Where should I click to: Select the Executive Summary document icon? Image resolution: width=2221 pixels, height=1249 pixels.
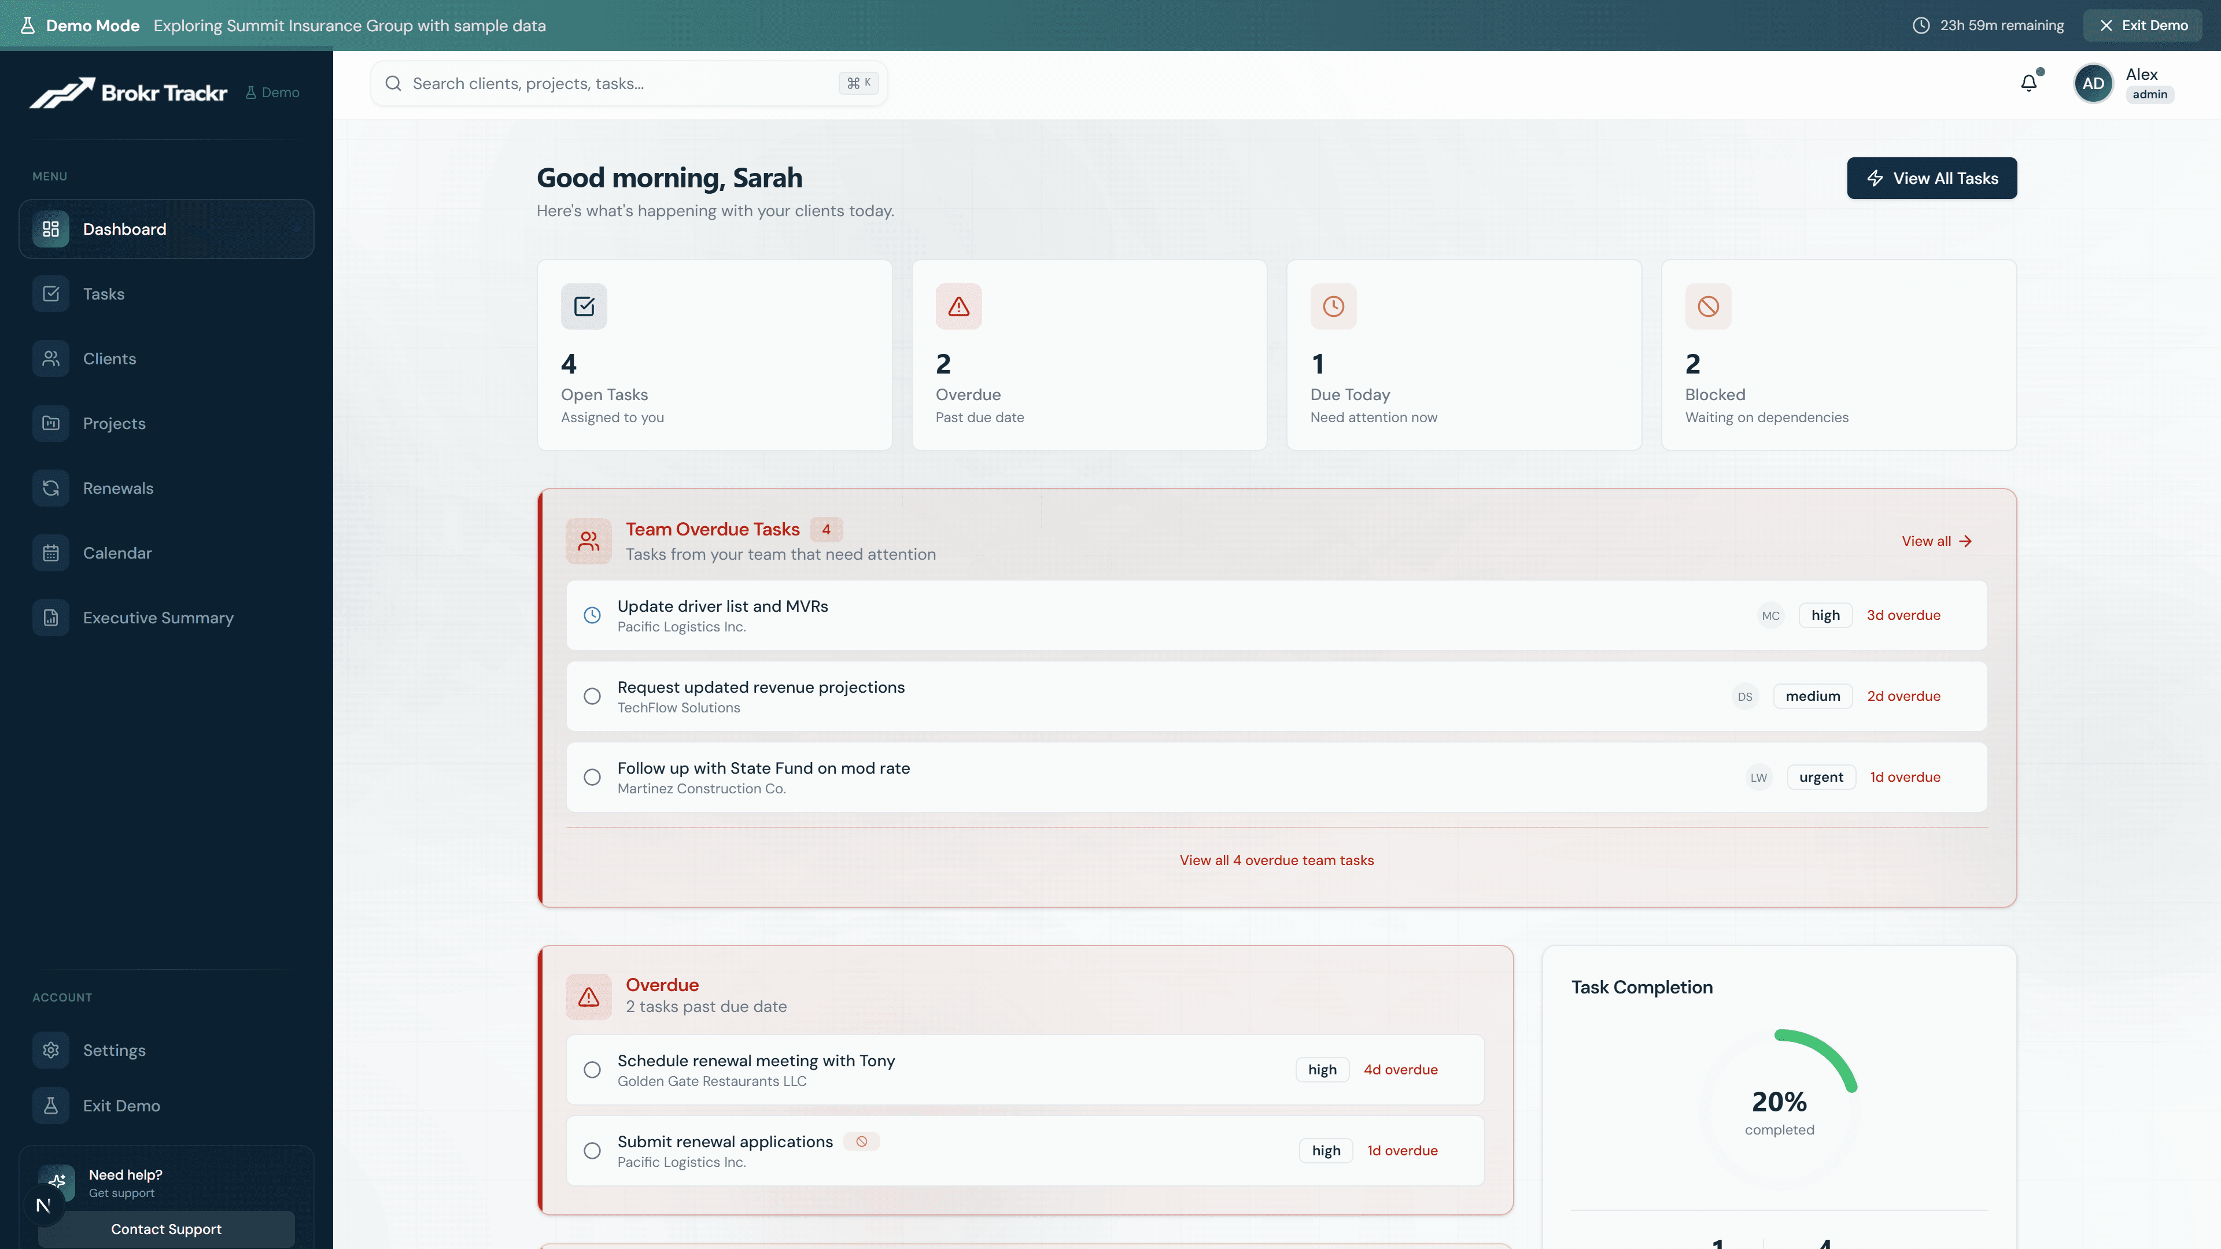[x=51, y=617]
